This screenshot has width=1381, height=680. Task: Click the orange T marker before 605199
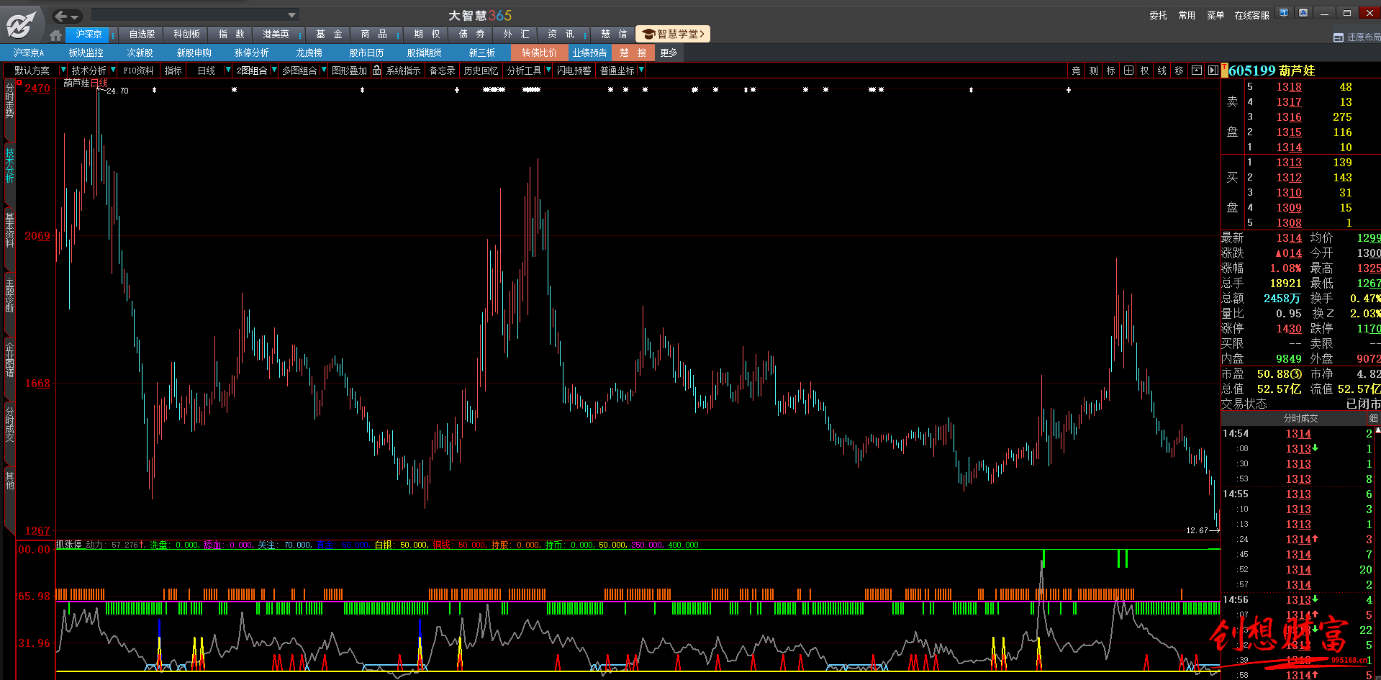point(1224,69)
